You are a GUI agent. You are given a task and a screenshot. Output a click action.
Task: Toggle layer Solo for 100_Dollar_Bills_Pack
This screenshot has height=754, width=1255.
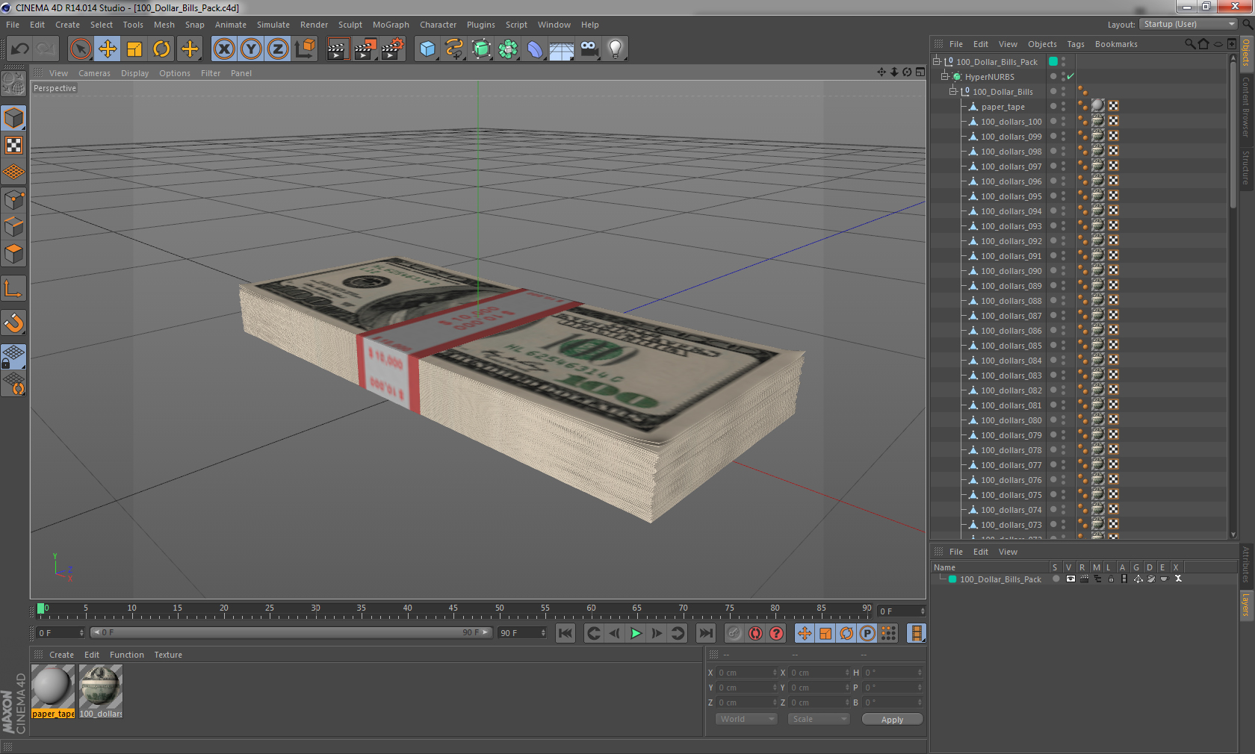coord(1056,579)
